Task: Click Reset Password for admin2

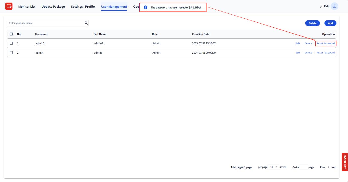Action: click(325, 43)
